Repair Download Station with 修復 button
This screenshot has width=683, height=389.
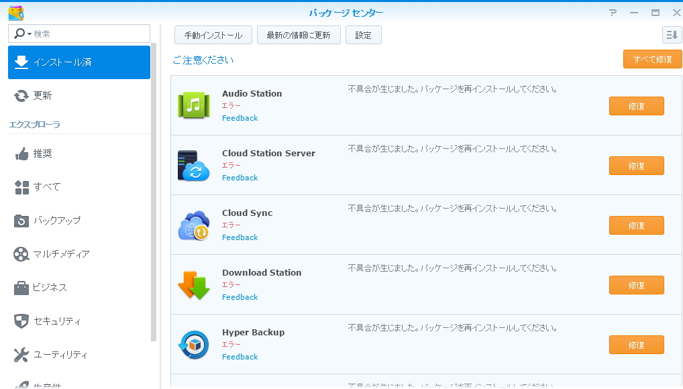(x=637, y=285)
